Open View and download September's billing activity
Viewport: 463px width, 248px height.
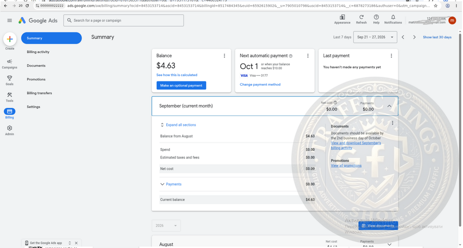[356, 146]
